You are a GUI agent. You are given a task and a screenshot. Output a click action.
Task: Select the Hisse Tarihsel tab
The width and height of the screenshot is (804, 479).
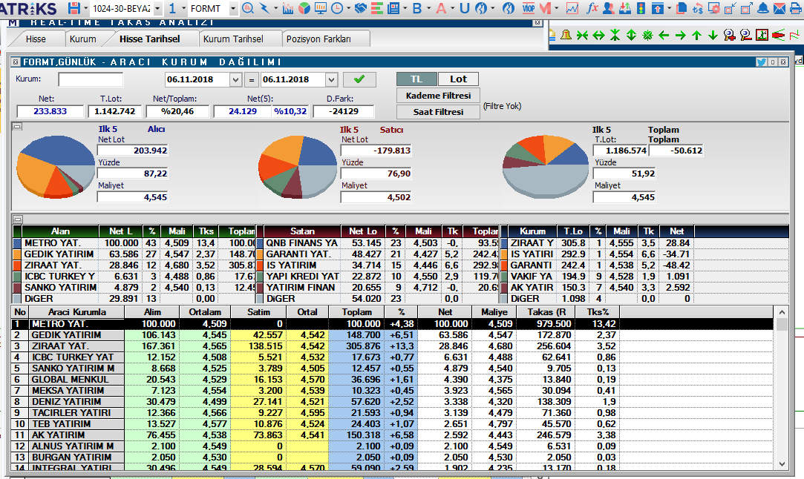point(150,39)
